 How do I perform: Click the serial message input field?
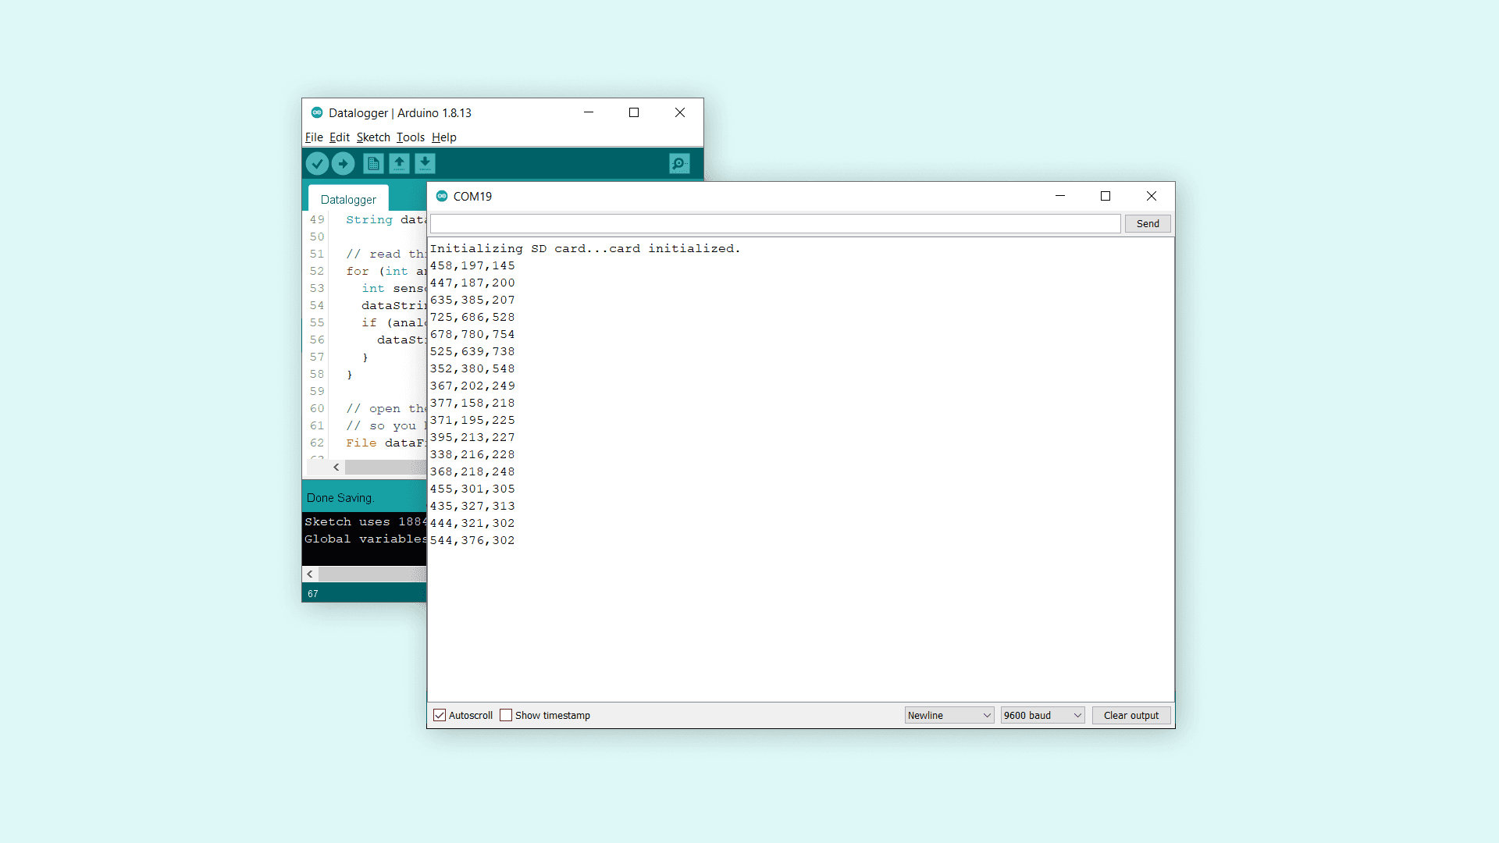774,224
